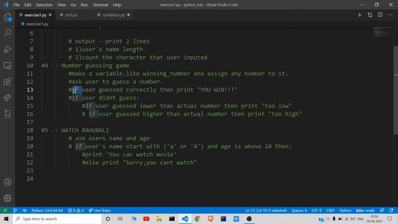Open the Run menu
Image resolution: width=398 pixels, height=224 pixels.
[x=85, y=5]
